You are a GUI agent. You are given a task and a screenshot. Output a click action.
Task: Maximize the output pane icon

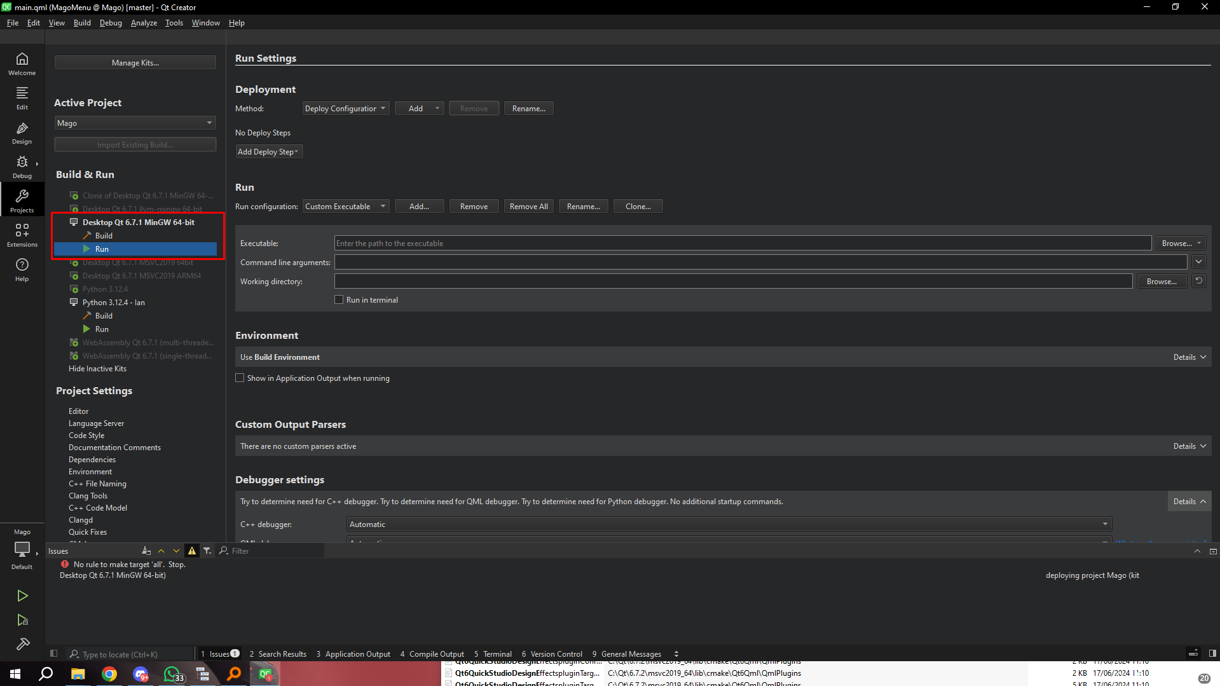1213,551
